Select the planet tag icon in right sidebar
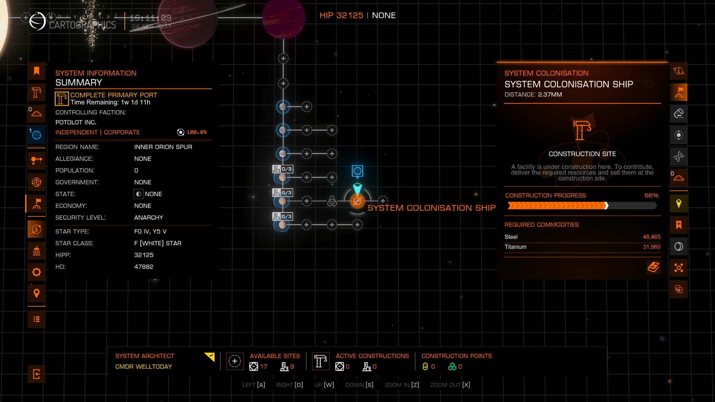The width and height of the screenshot is (715, 402). [x=679, y=114]
